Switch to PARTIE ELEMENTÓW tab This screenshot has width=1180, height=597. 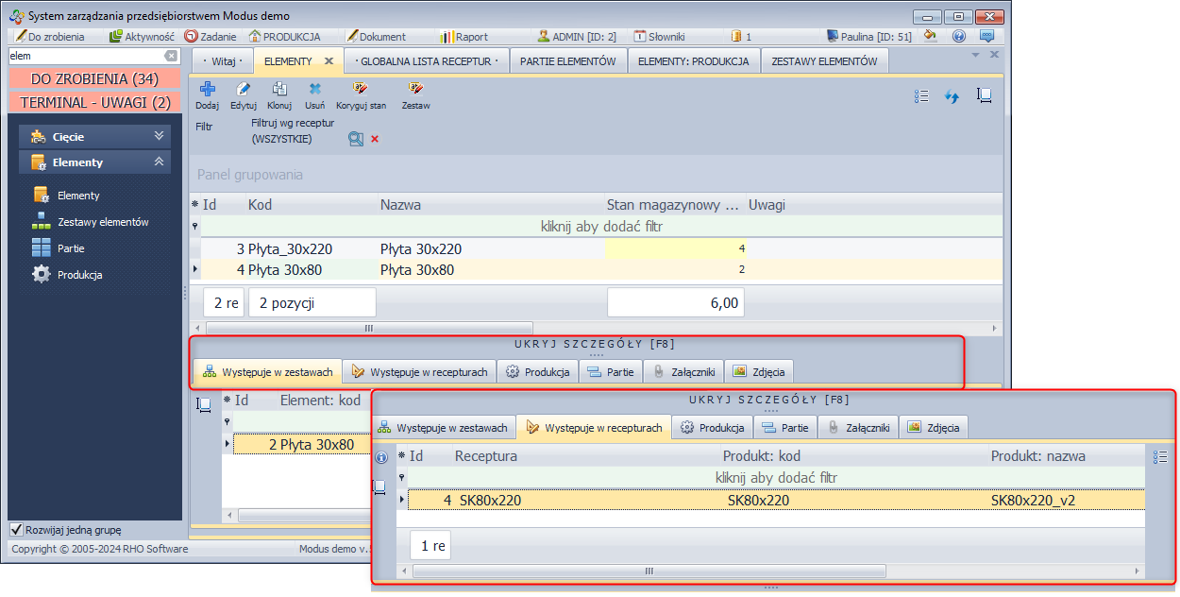pos(567,61)
